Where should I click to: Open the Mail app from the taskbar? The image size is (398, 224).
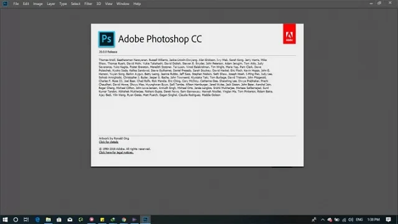(x=70, y=220)
